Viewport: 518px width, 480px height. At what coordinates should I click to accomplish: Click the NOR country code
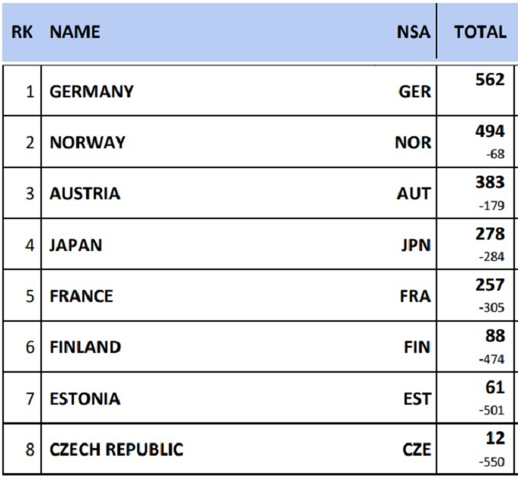tap(413, 142)
